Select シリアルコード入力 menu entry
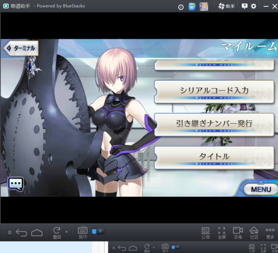This screenshot has width=278, height=253. 214,92
